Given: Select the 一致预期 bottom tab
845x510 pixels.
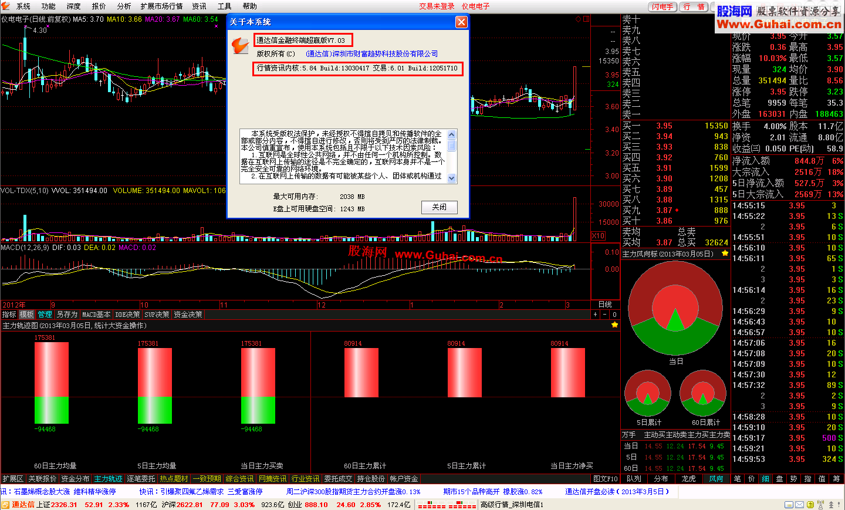Looking at the screenshot, I should coord(207,479).
